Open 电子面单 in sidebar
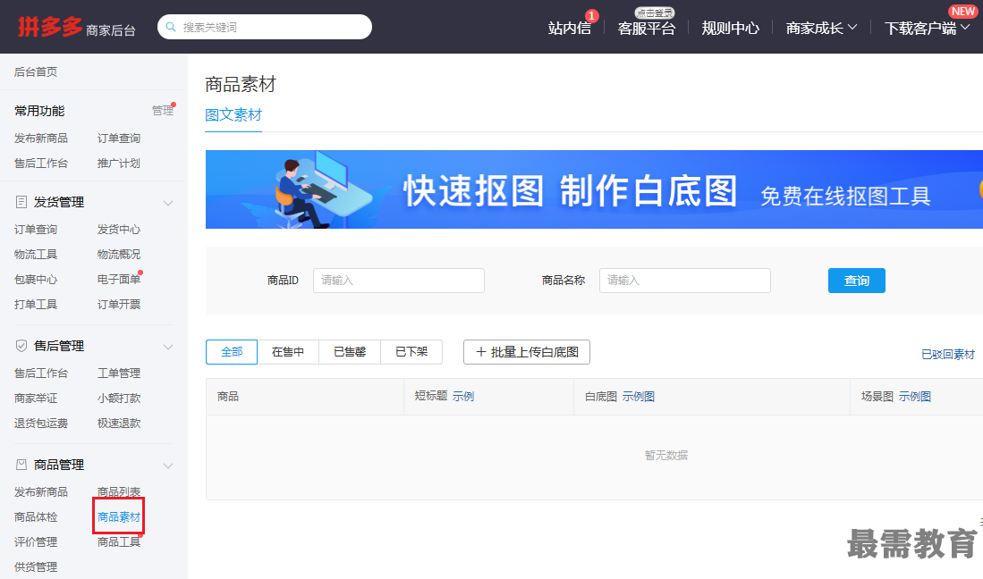This screenshot has height=579, width=983. pyautogui.click(x=118, y=280)
